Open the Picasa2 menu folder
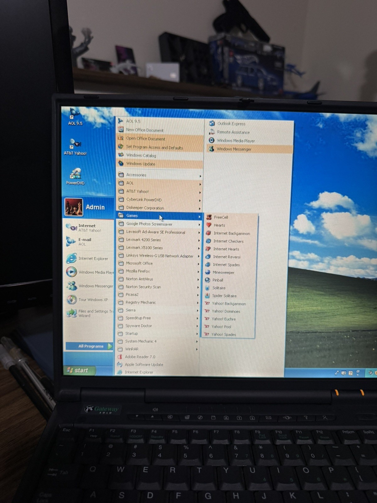This screenshot has height=503, width=377. coord(158,295)
